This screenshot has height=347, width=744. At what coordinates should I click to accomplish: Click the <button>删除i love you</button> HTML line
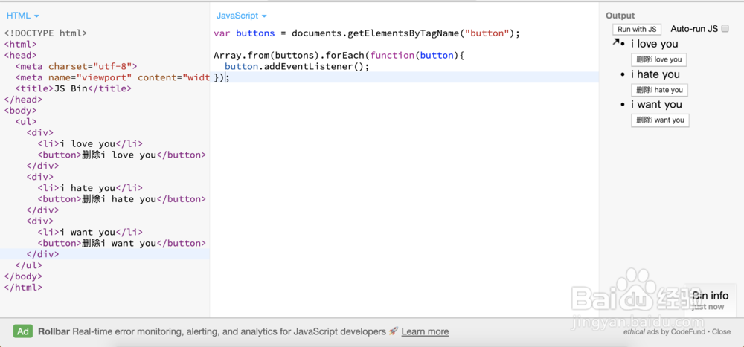pos(121,155)
